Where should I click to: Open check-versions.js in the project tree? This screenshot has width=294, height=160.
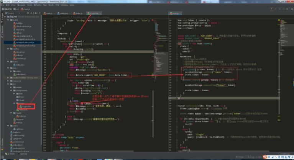22,26
